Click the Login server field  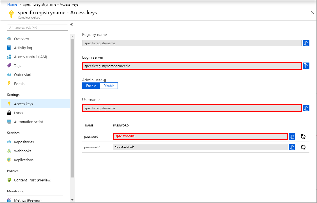click(192, 66)
